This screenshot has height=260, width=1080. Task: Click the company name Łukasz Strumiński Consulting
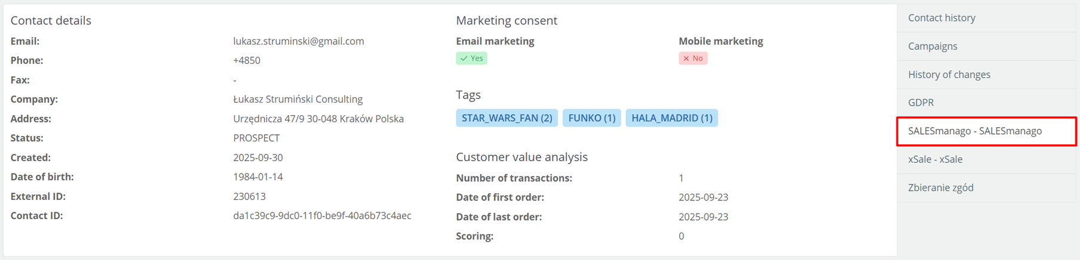coord(297,99)
